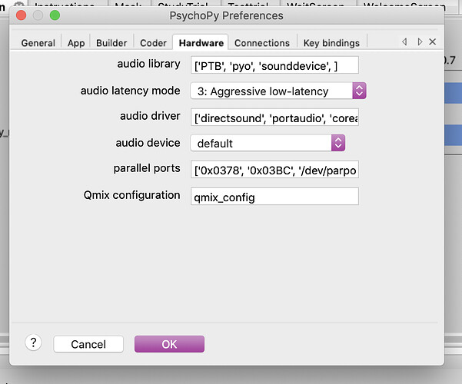Image resolution: width=462 pixels, height=384 pixels.
Task: Click the 'audio device' label
Action: pyautogui.click(x=148, y=143)
